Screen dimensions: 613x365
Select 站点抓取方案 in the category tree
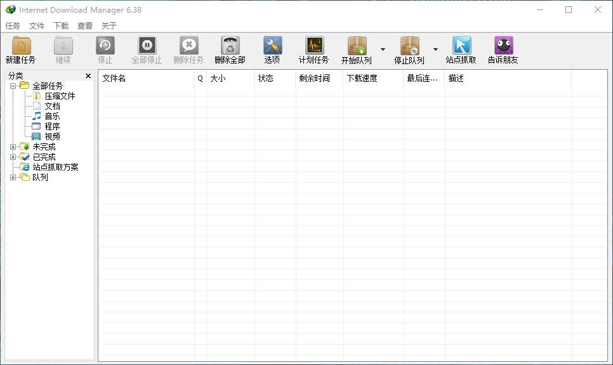[55, 167]
